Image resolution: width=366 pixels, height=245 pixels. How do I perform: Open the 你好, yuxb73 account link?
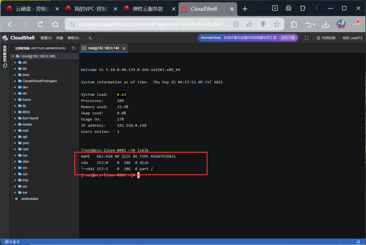tap(352, 38)
